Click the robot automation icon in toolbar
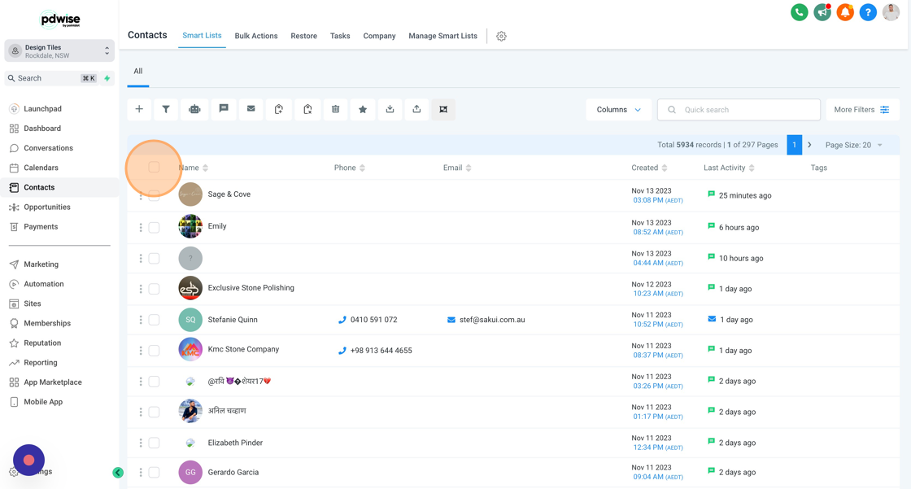The height and width of the screenshot is (489, 911). point(194,109)
